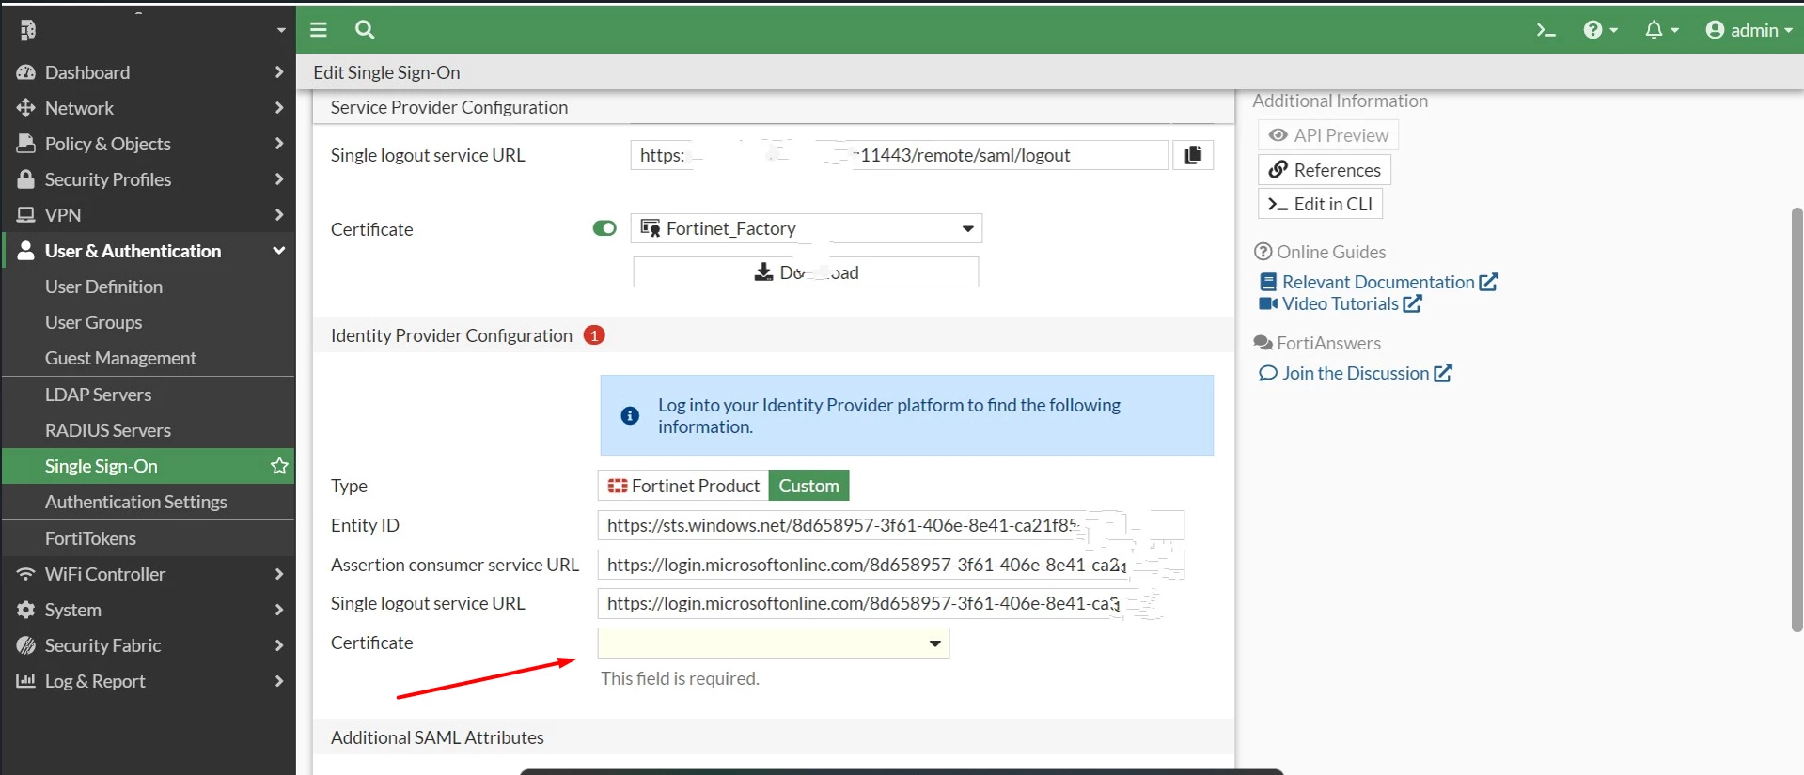Expand the WiFi Controller chevron
The width and height of the screenshot is (1804, 775).
(x=279, y=574)
